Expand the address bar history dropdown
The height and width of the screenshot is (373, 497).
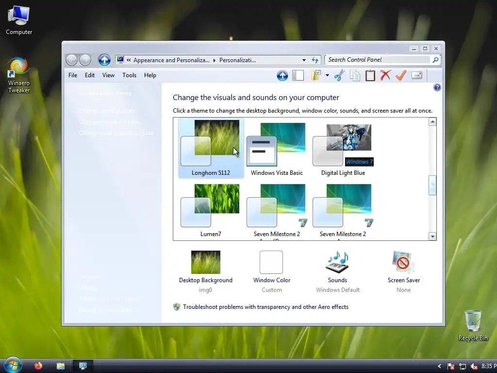pyautogui.click(x=304, y=60)
